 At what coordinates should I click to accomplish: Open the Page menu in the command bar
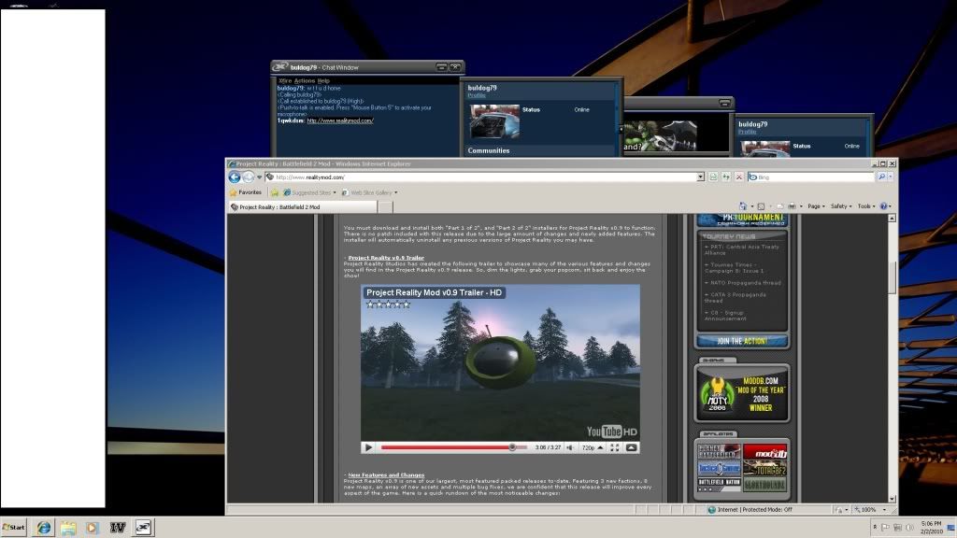(x=816, y=206)
